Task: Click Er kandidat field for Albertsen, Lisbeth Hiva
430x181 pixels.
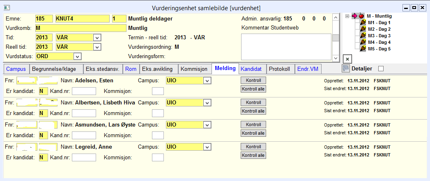Action: (x=44, y=113)
